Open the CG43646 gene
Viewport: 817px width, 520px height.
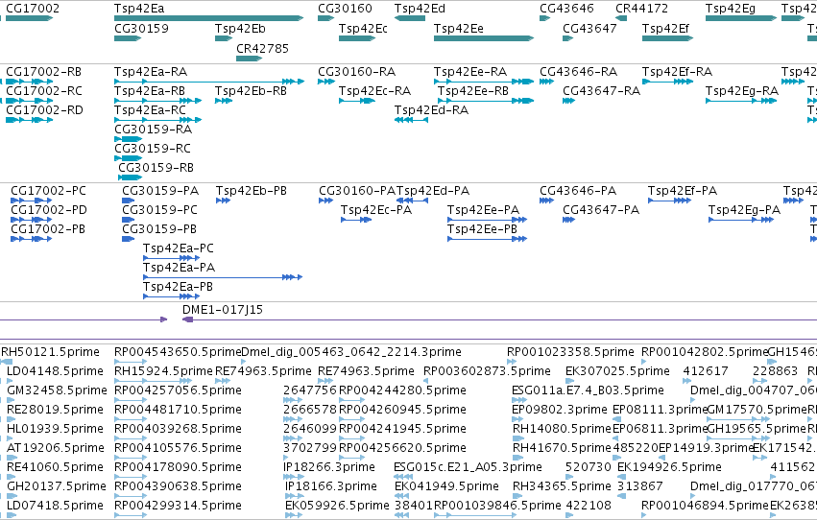point(544,18)
